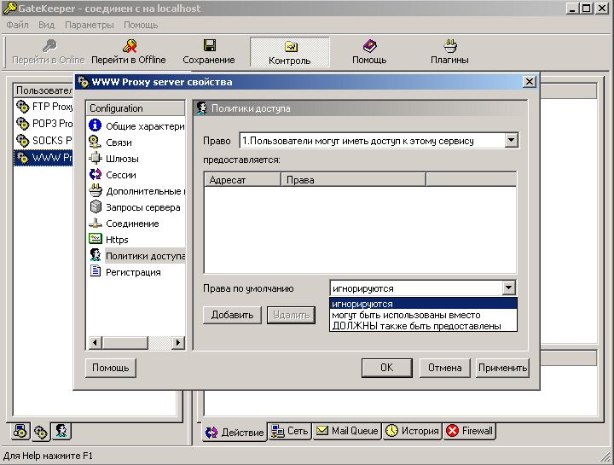Click the Https monitor icon

coord(96,239)
